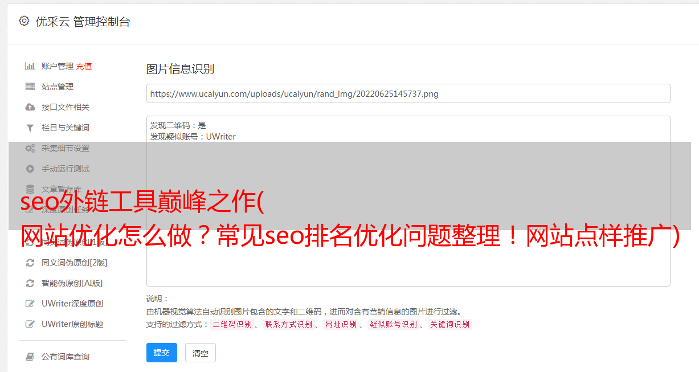This screenshot has height=372, width=699.
Task: Click the server icon for 站点管理
Action: pos(30,87)
